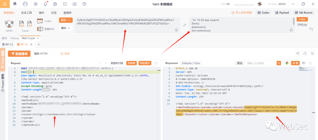Open the user avatar profile

(x=25, y=4)
